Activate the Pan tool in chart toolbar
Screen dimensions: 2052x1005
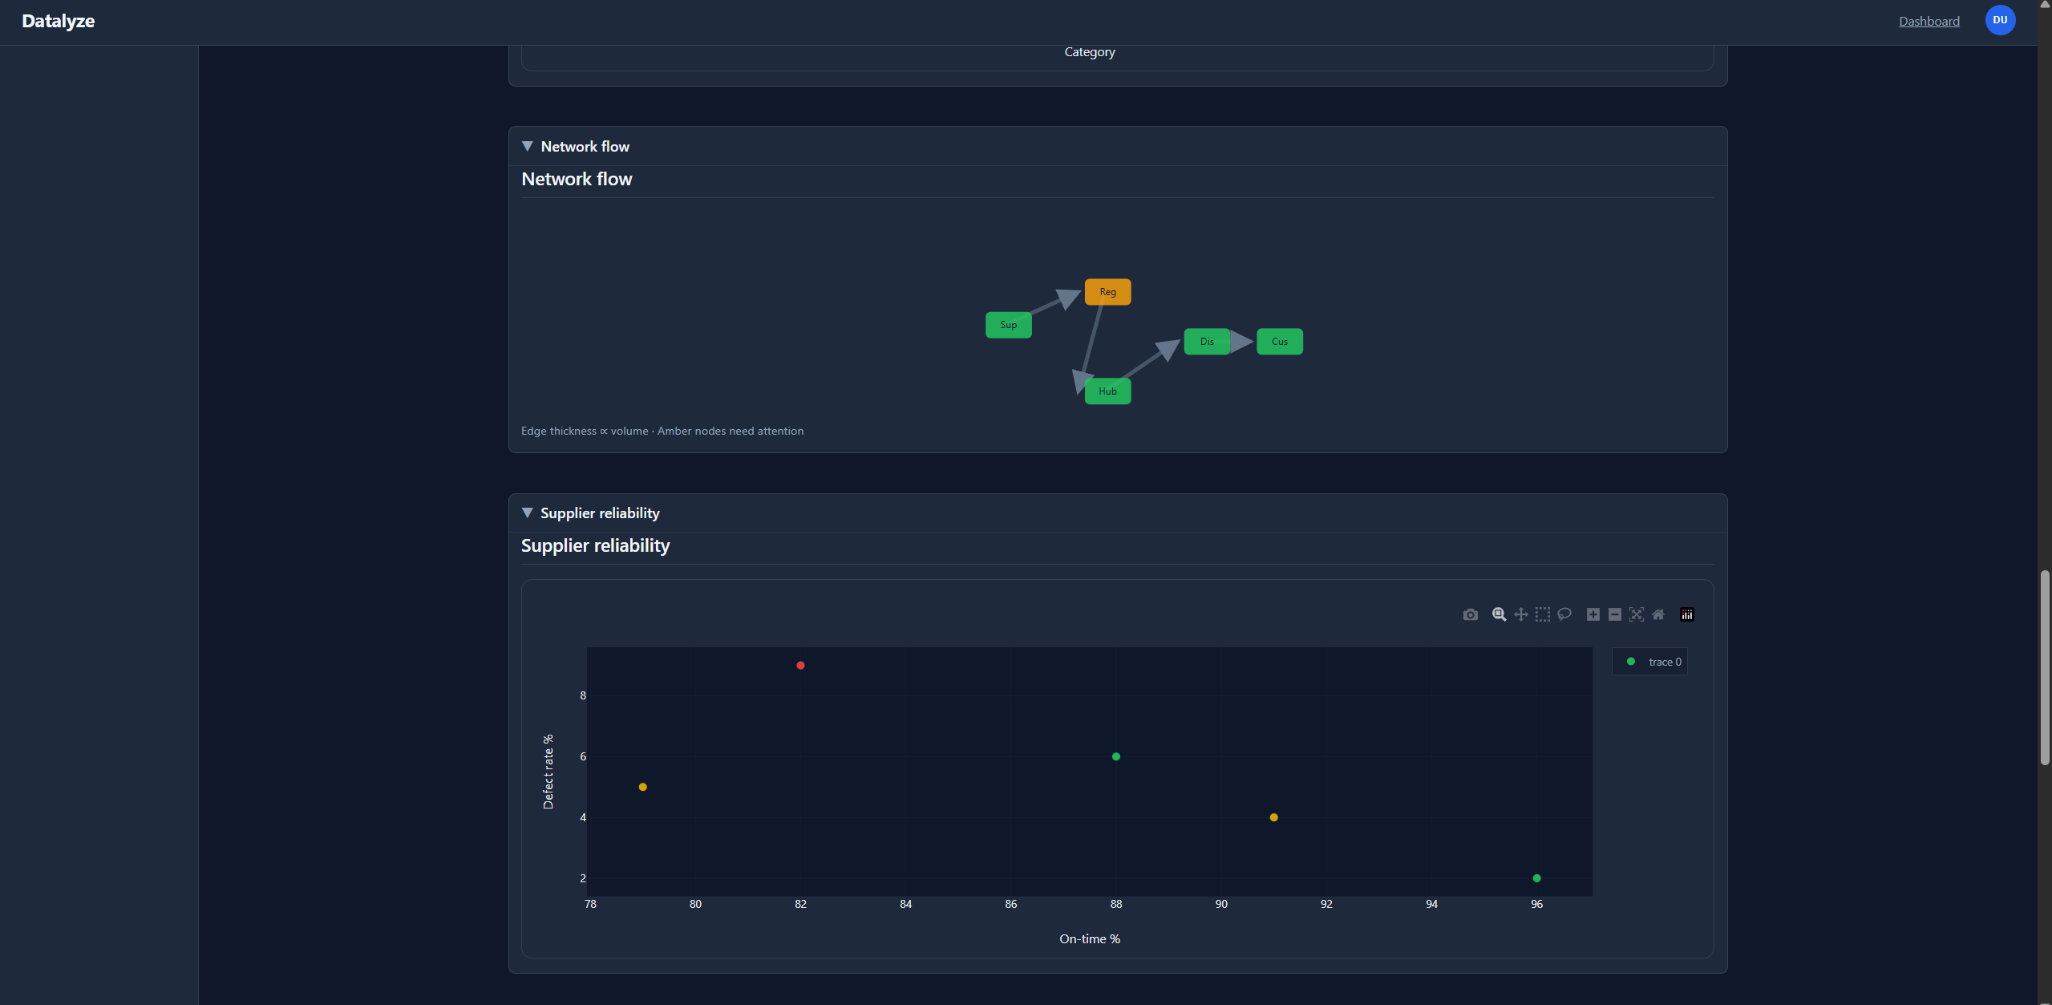click(x=1520, y=614)
